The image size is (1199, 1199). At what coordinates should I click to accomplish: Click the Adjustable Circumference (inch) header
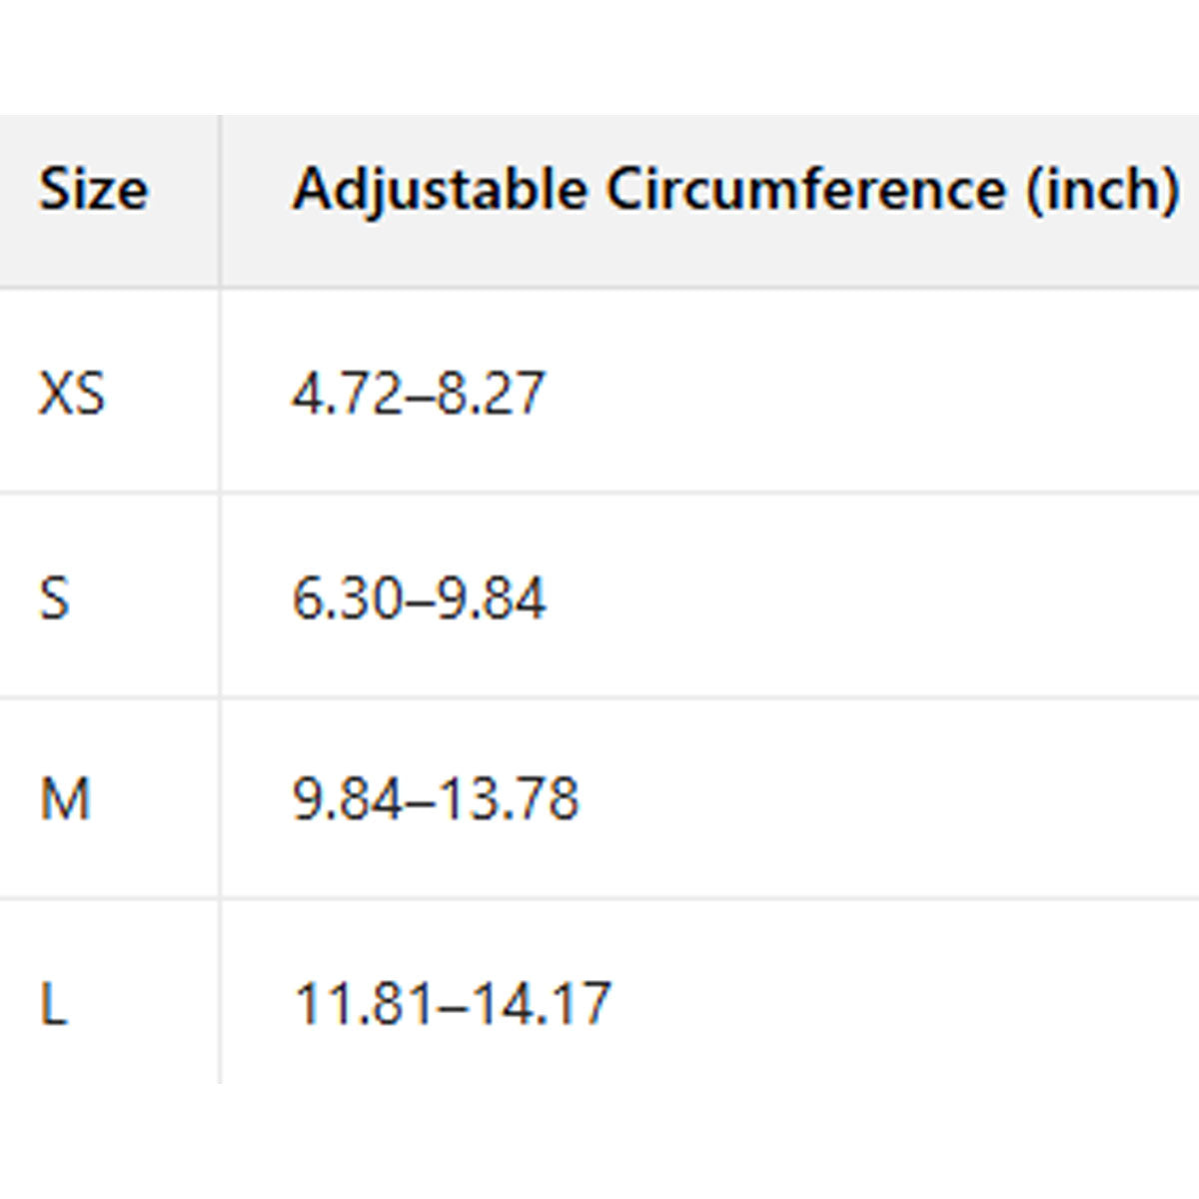[735, 190]
